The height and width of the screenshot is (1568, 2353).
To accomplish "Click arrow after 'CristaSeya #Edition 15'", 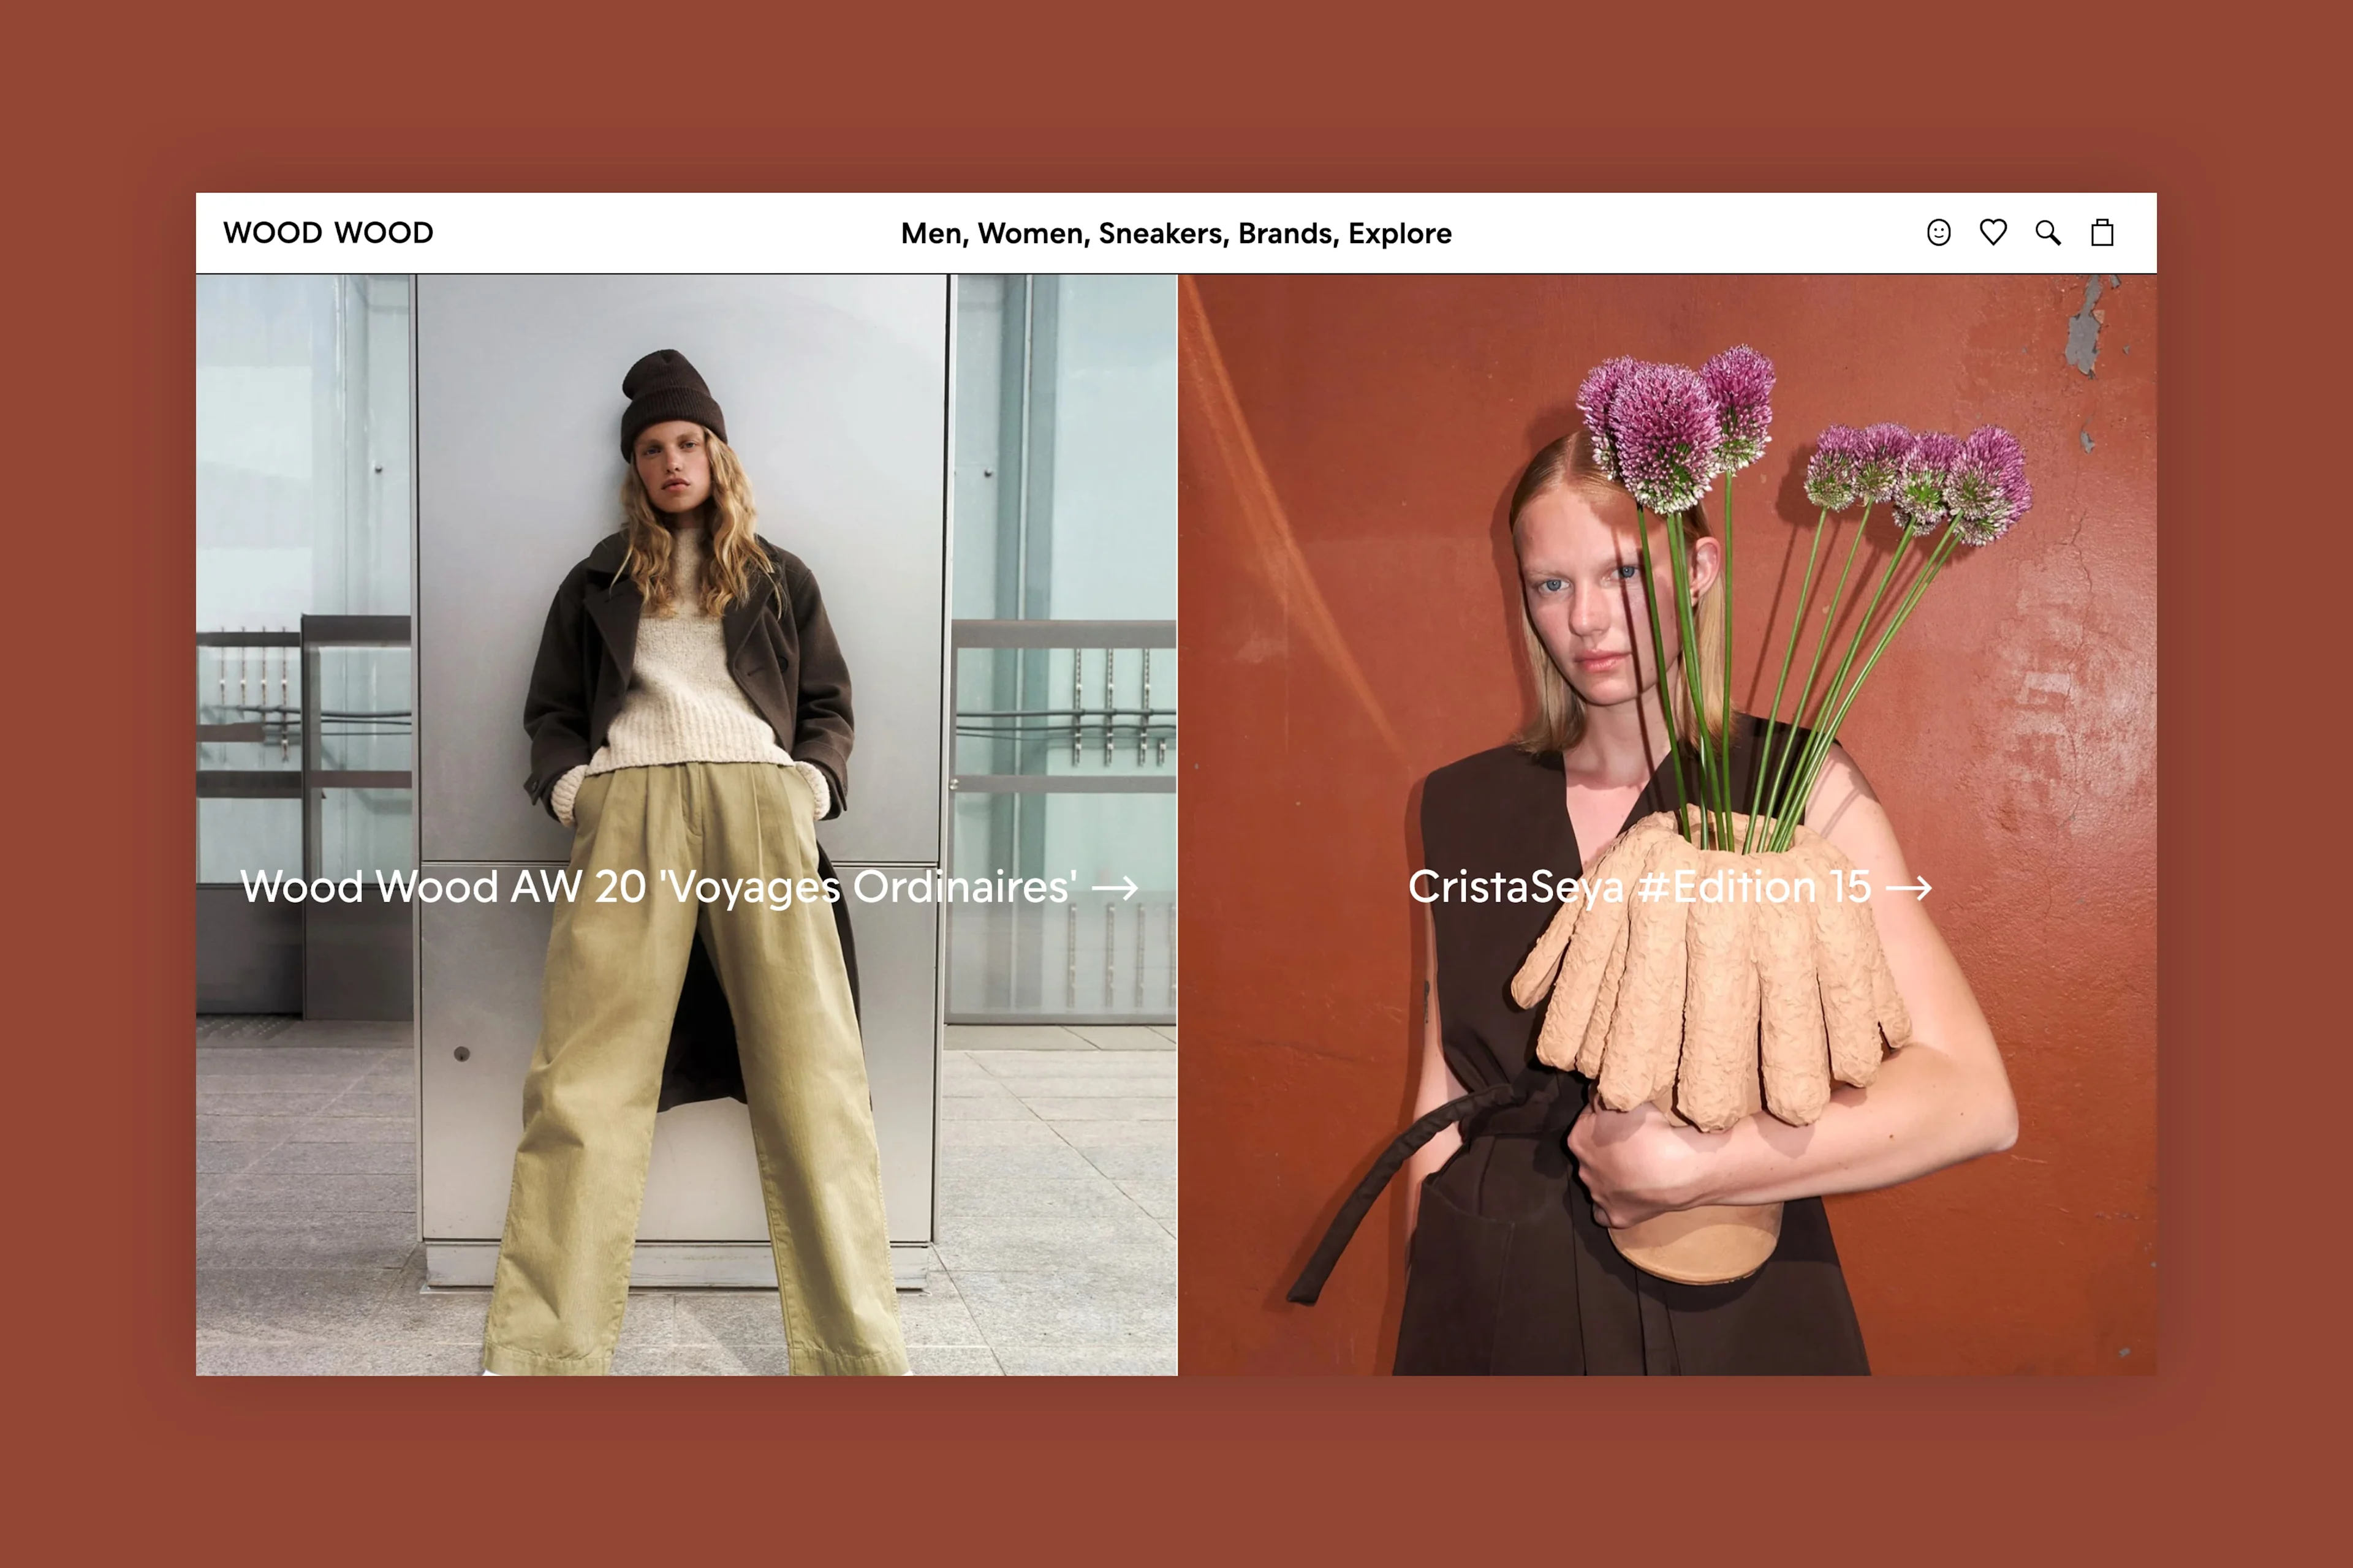I will click(x=1908, y=888).
